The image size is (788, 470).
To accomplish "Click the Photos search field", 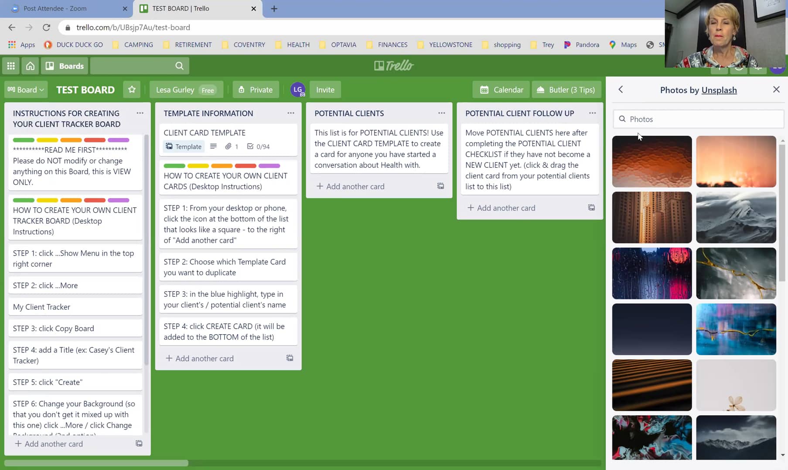I will click(698, 119).
